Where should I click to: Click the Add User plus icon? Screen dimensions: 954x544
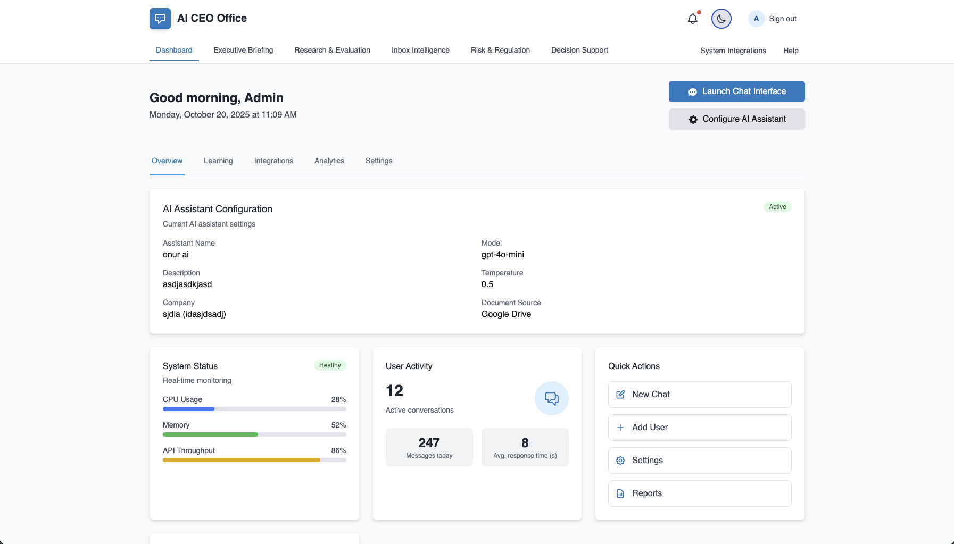(x=620, y=427)
